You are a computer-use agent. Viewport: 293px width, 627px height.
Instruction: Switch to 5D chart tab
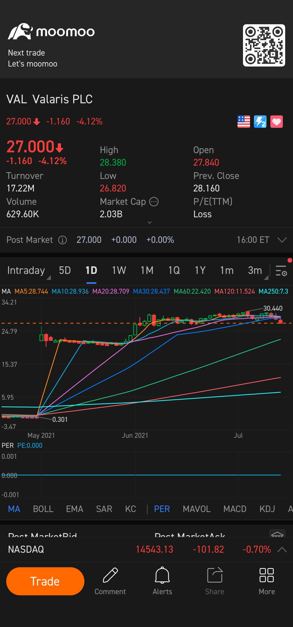(65, 270)
